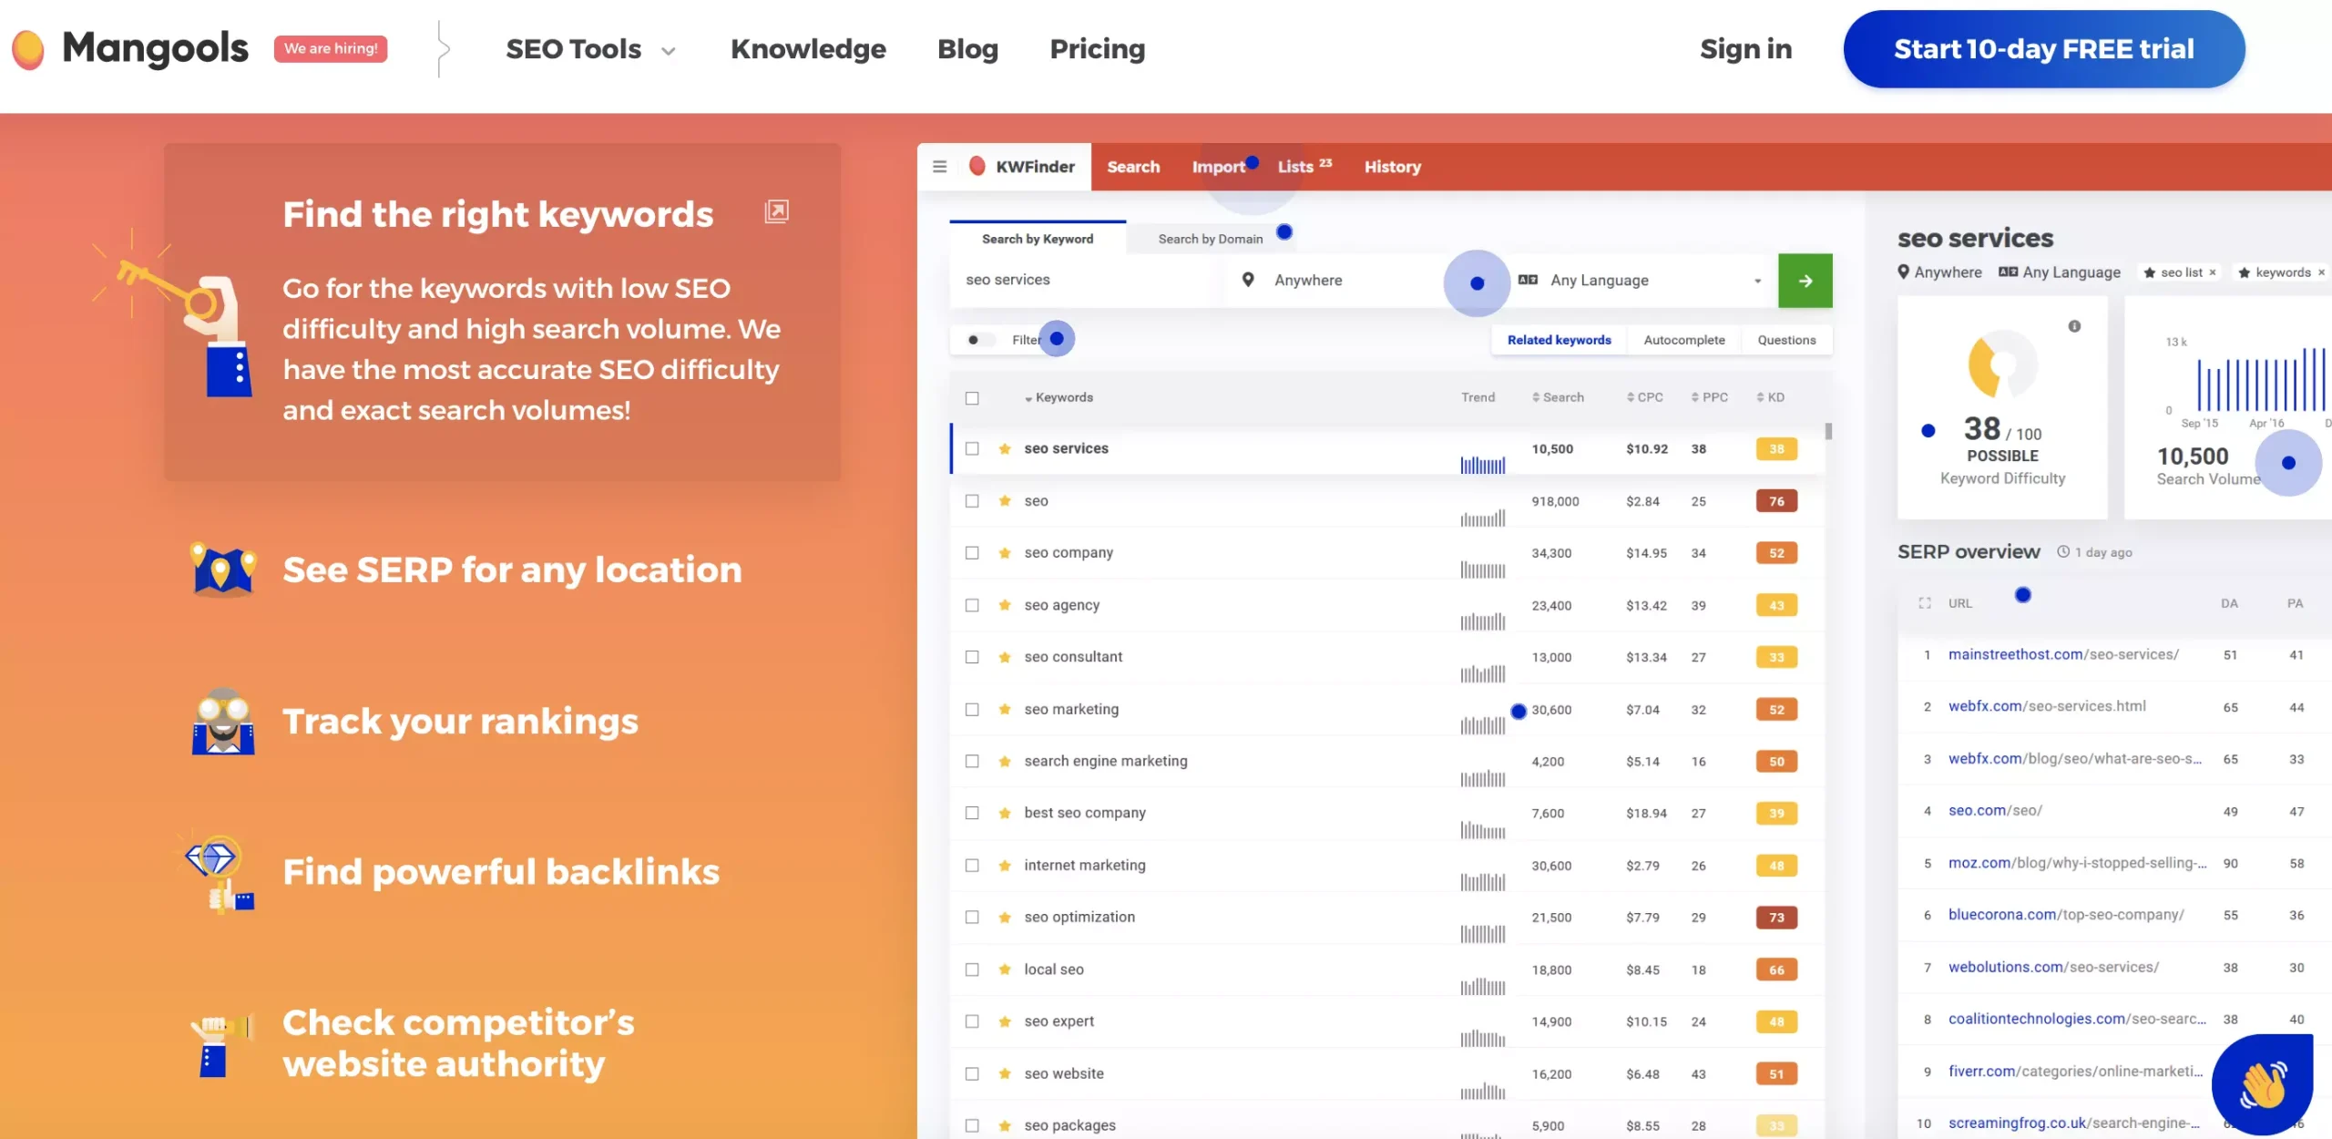
Task: Click the language icon beside Any Language
Action: click(1528, 280)
